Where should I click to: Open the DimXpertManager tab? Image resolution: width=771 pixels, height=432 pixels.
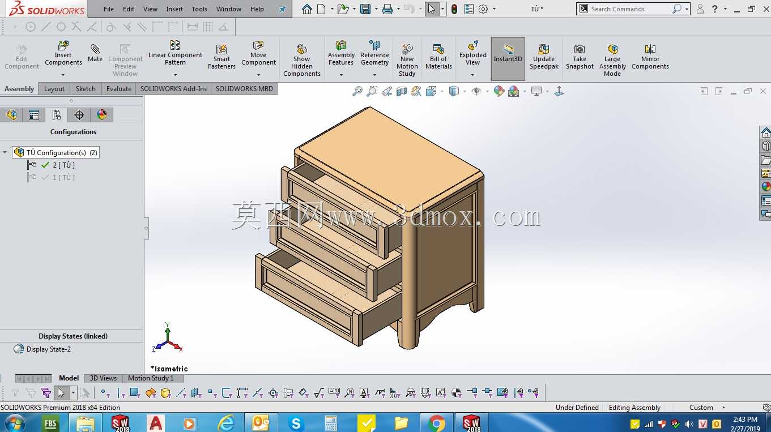[79, 115]
